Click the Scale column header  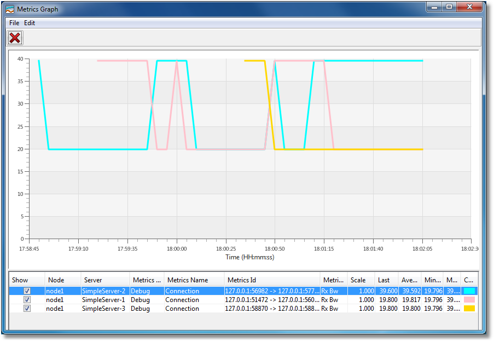[361, 280]
